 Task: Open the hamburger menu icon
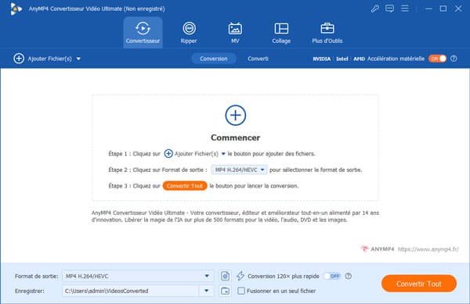(405, 9)
